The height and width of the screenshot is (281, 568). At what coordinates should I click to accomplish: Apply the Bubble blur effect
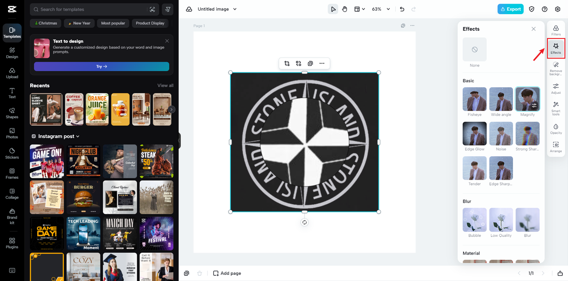474,220
